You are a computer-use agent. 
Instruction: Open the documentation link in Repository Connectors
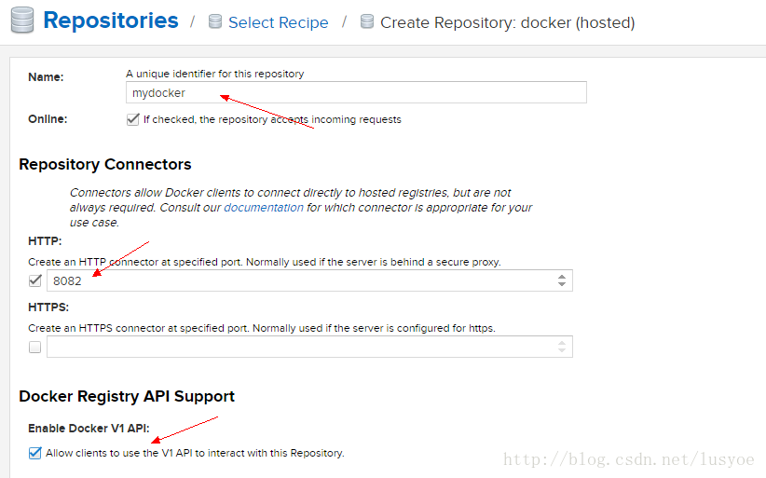coord(264,208)
